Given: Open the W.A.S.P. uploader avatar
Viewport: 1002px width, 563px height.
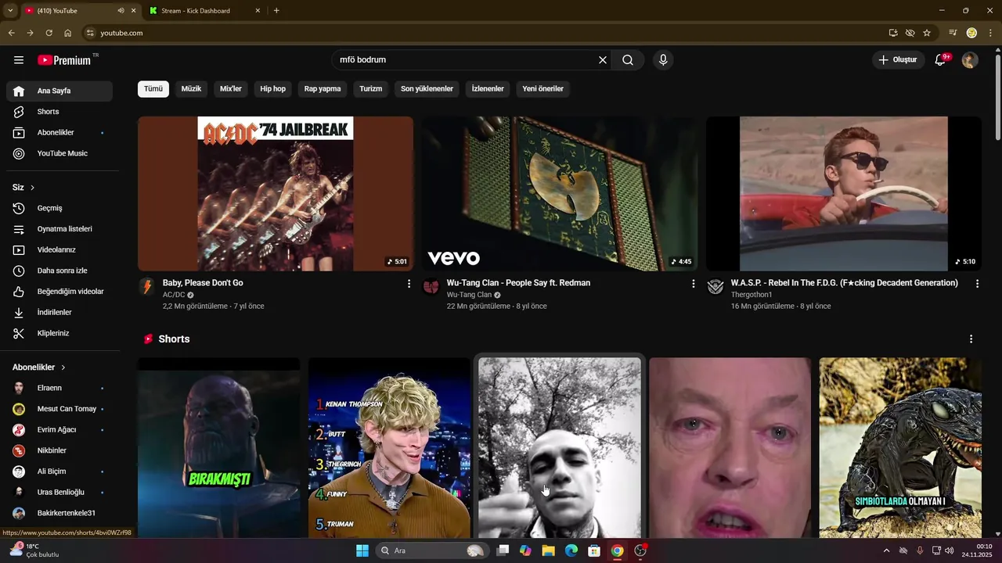Looking at the screenshot, I should click(x=715, y=286).
